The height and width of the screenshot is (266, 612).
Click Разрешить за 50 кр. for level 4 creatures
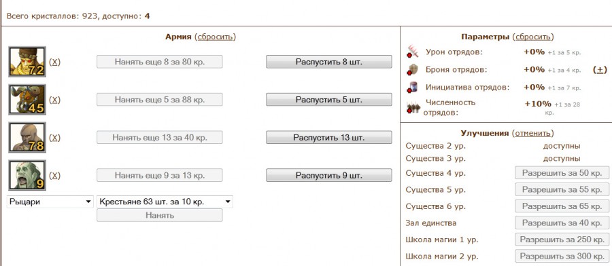(x=562, y=173)
